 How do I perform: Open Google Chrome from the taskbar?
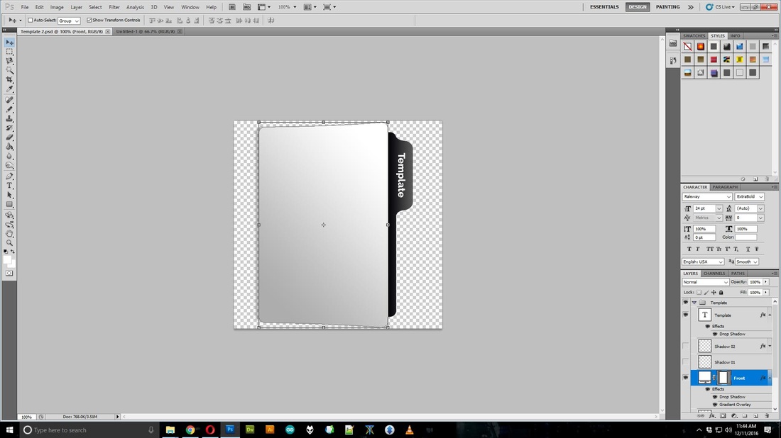[190, 429]
